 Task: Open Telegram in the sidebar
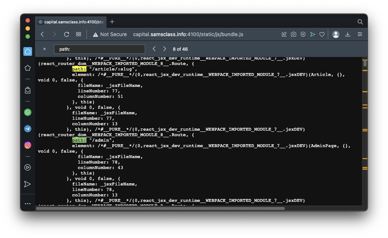(x=28, y=129)
